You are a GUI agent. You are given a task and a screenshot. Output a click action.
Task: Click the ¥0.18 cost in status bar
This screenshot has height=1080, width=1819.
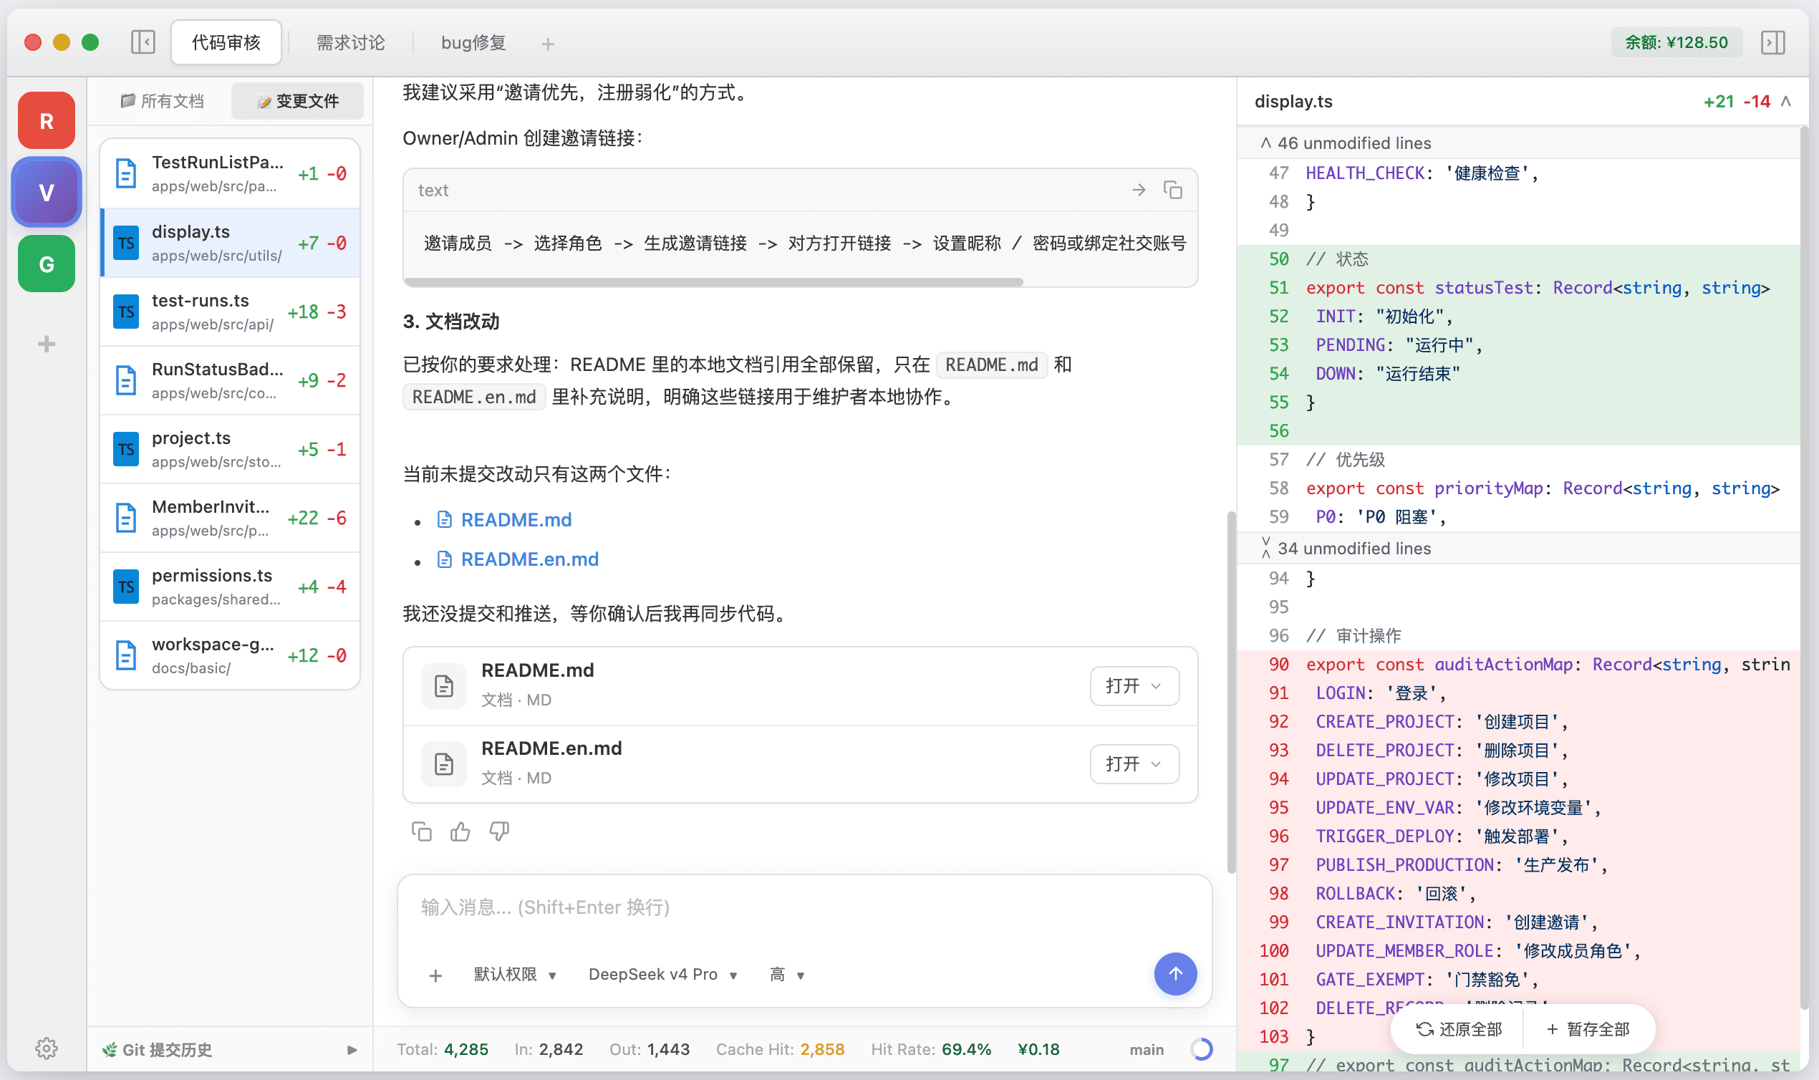(1038, 1048)
